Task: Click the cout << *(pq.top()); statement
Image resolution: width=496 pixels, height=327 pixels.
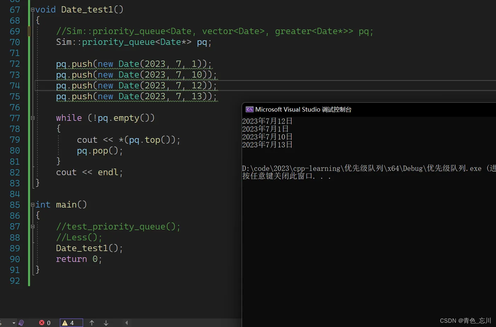Action: tap(129, 140)
